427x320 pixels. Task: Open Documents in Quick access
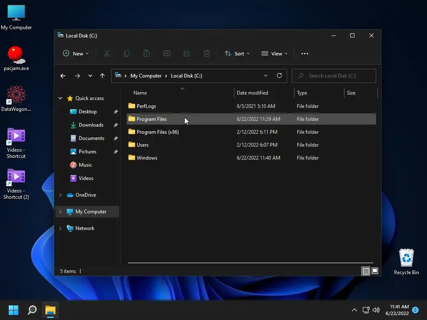point(91,138)
